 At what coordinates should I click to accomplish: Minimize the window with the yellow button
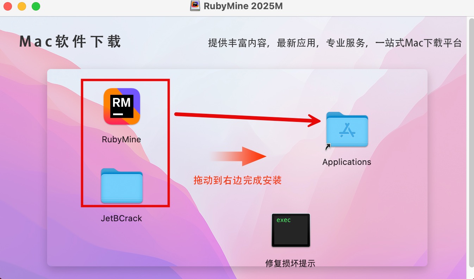[22, 6]
